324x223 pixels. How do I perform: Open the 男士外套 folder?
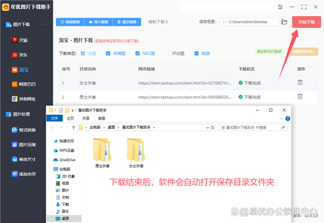[102, 153]
